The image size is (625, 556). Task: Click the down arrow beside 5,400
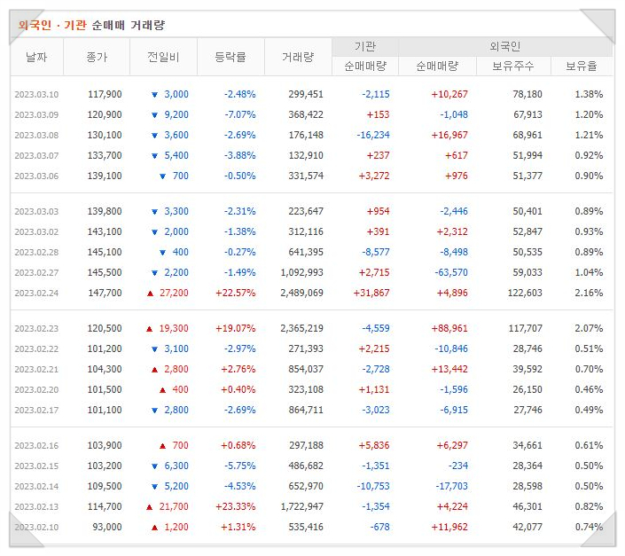(154, 156)
